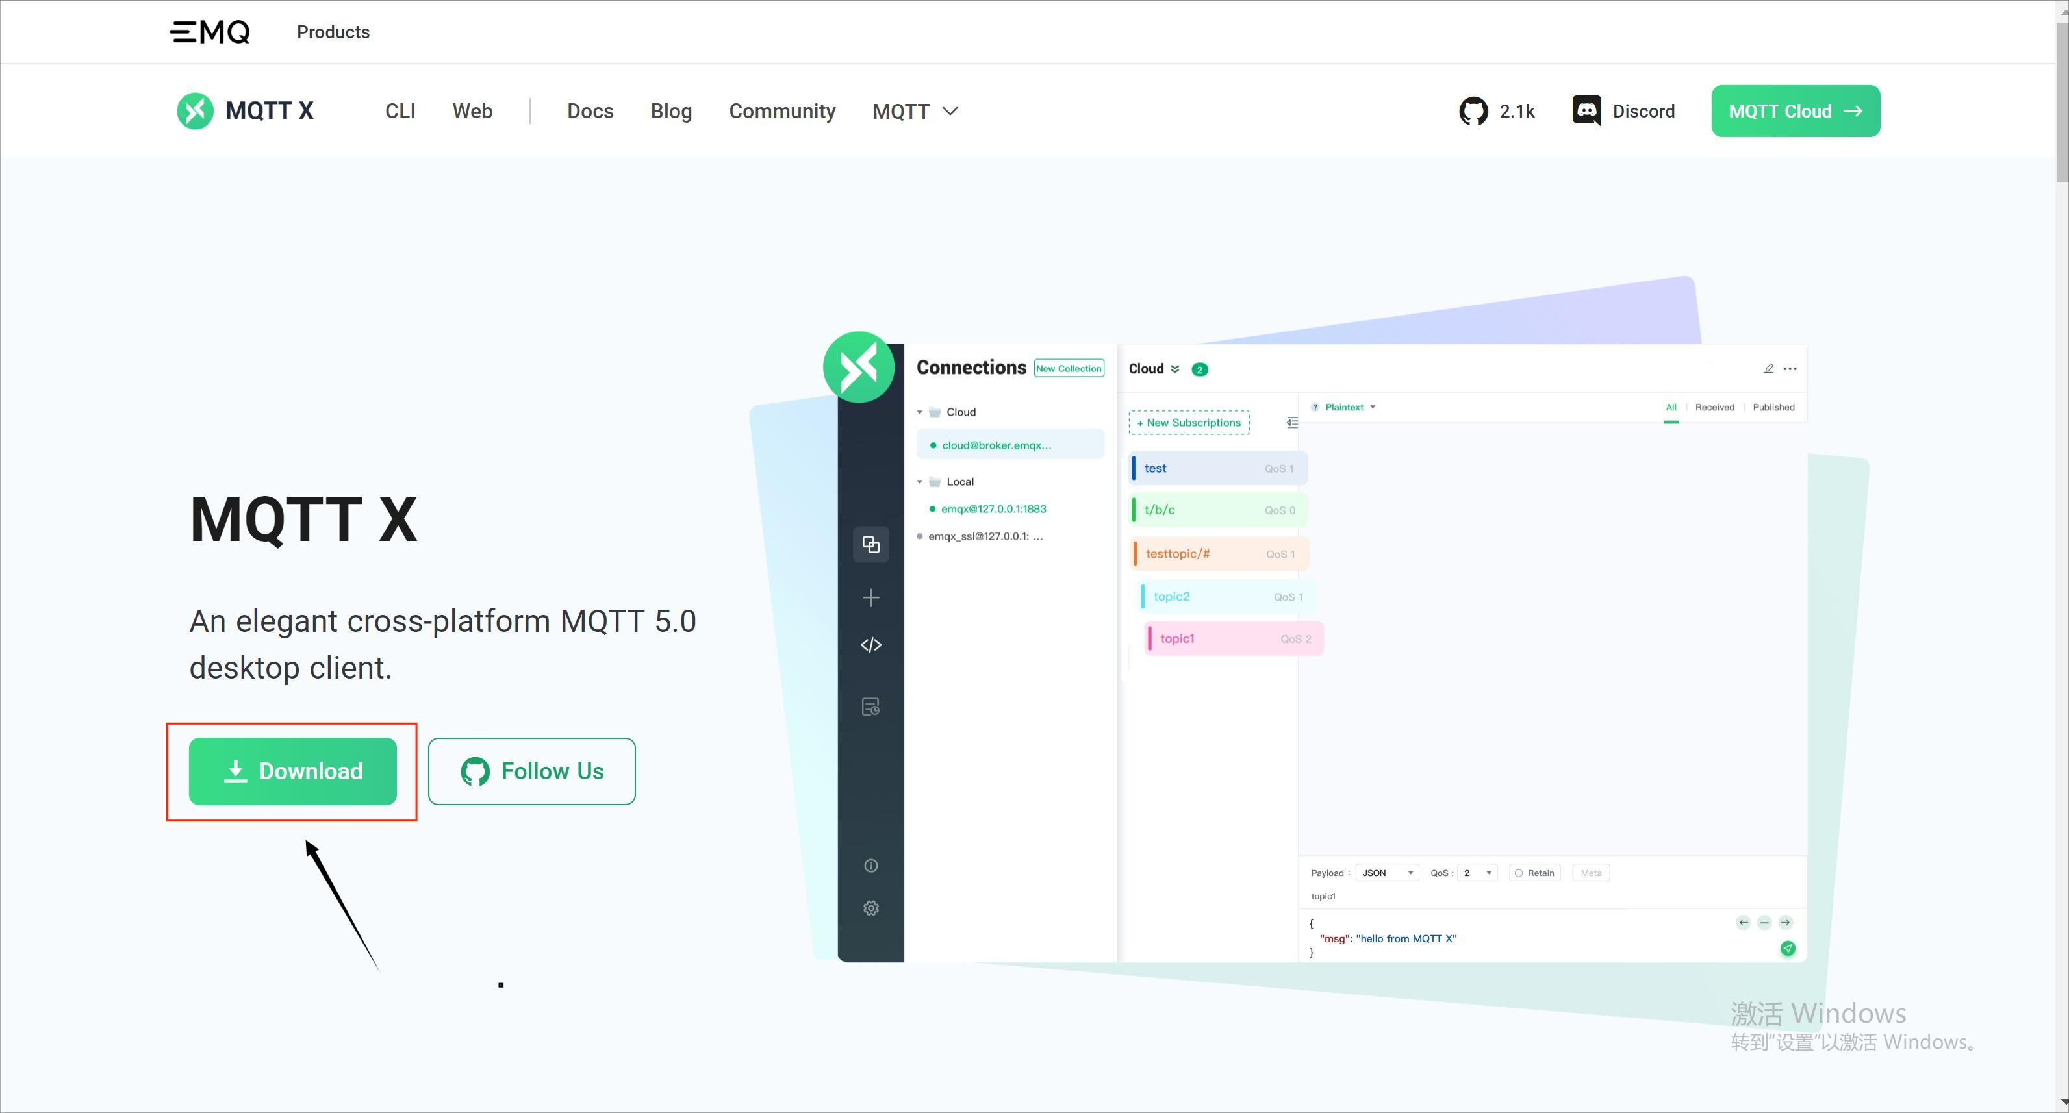Click the large MQTT X app logo

coord(859,367)
